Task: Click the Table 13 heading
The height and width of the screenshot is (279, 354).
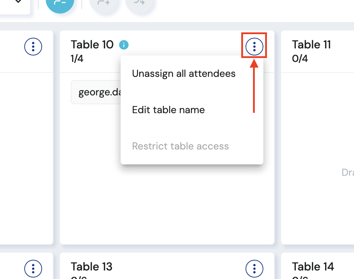Action: [x=91, y=267]
